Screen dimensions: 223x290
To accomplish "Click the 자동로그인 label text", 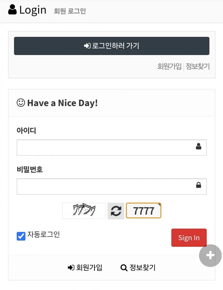I will [x=43, y=234].
